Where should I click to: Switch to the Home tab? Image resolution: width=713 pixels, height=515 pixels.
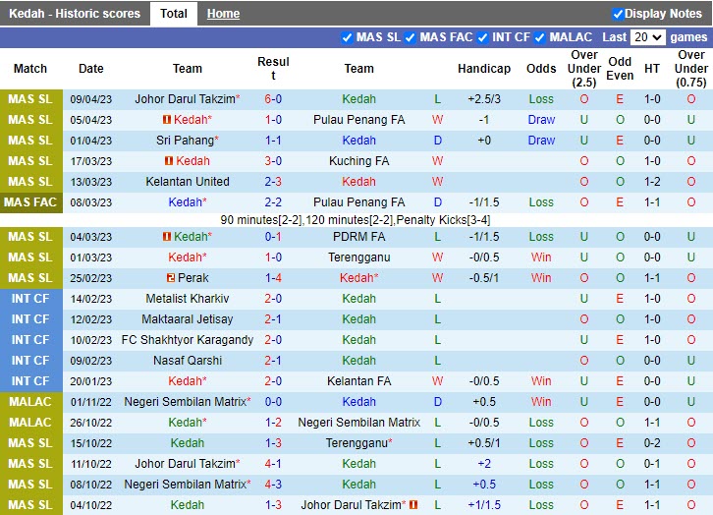click(223, 14)
